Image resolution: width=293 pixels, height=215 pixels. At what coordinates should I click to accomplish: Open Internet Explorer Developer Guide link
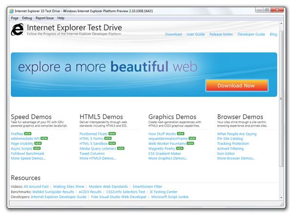click(59, 197)
